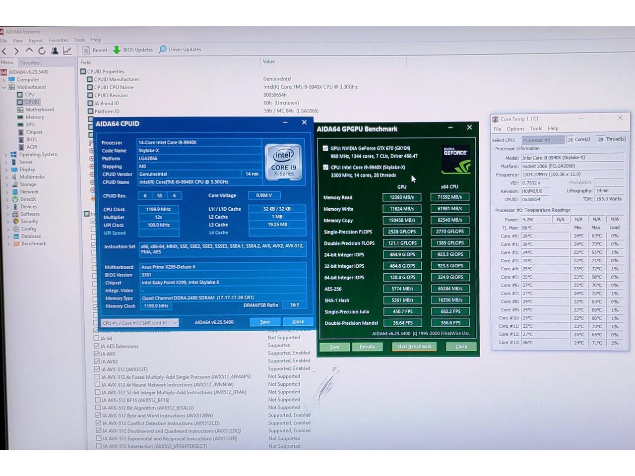Open Options menu in Core Temp

(515, 129)
